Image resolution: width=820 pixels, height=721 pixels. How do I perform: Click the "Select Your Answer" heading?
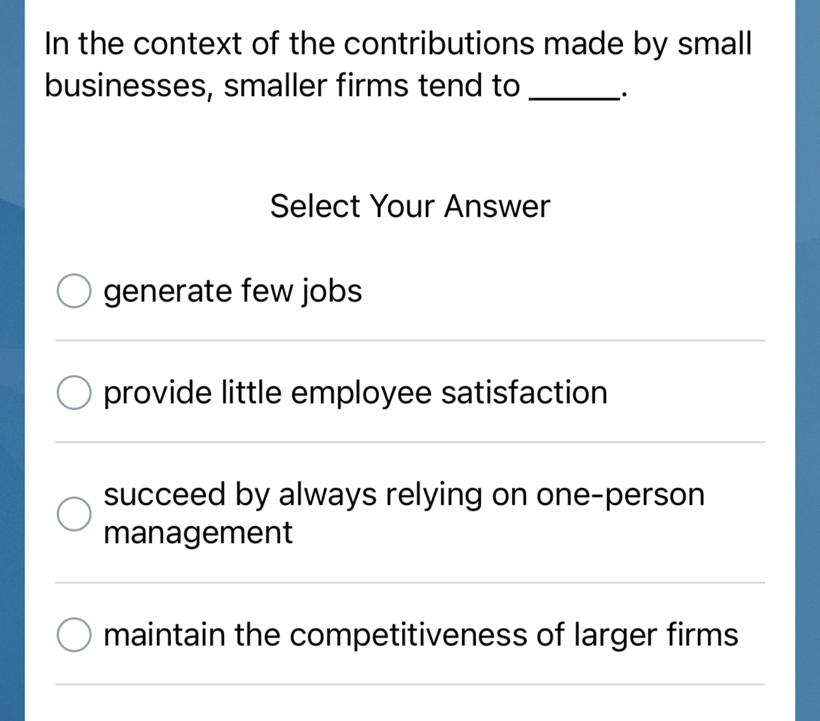click(410, 205)
